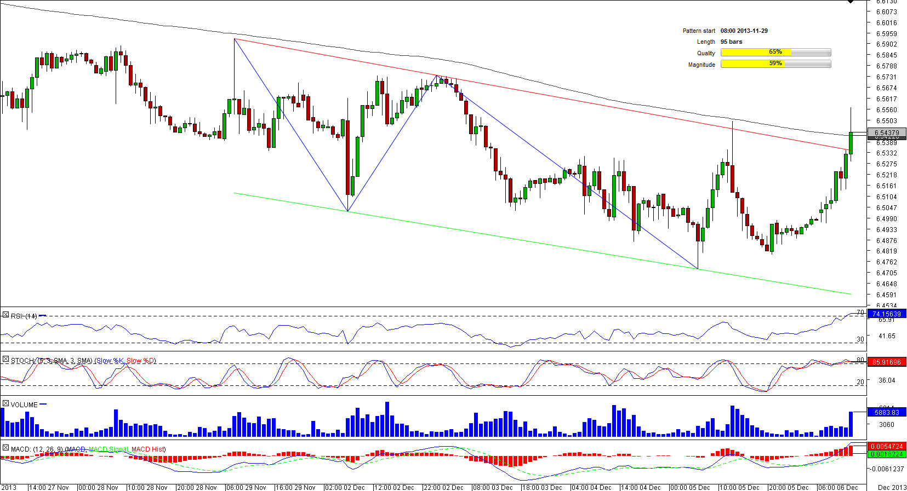This screenshot has height=491, width=907.
Task: Click the VOLUME indicator label
Action: [24, 405]
